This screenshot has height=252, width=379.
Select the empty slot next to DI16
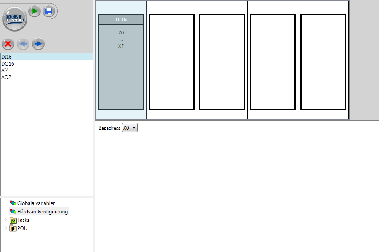(172, 62)
